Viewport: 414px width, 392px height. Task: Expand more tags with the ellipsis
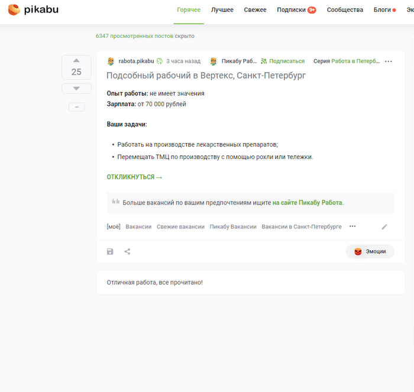tap(352, 226)
